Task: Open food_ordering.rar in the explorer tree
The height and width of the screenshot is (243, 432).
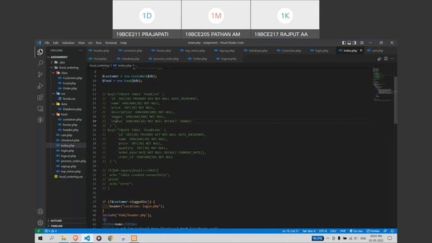Action: click(x=70, y=177)
